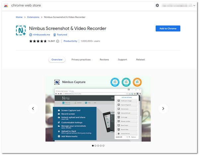Open the Extensions breadcrumb link

coord(33,17)
